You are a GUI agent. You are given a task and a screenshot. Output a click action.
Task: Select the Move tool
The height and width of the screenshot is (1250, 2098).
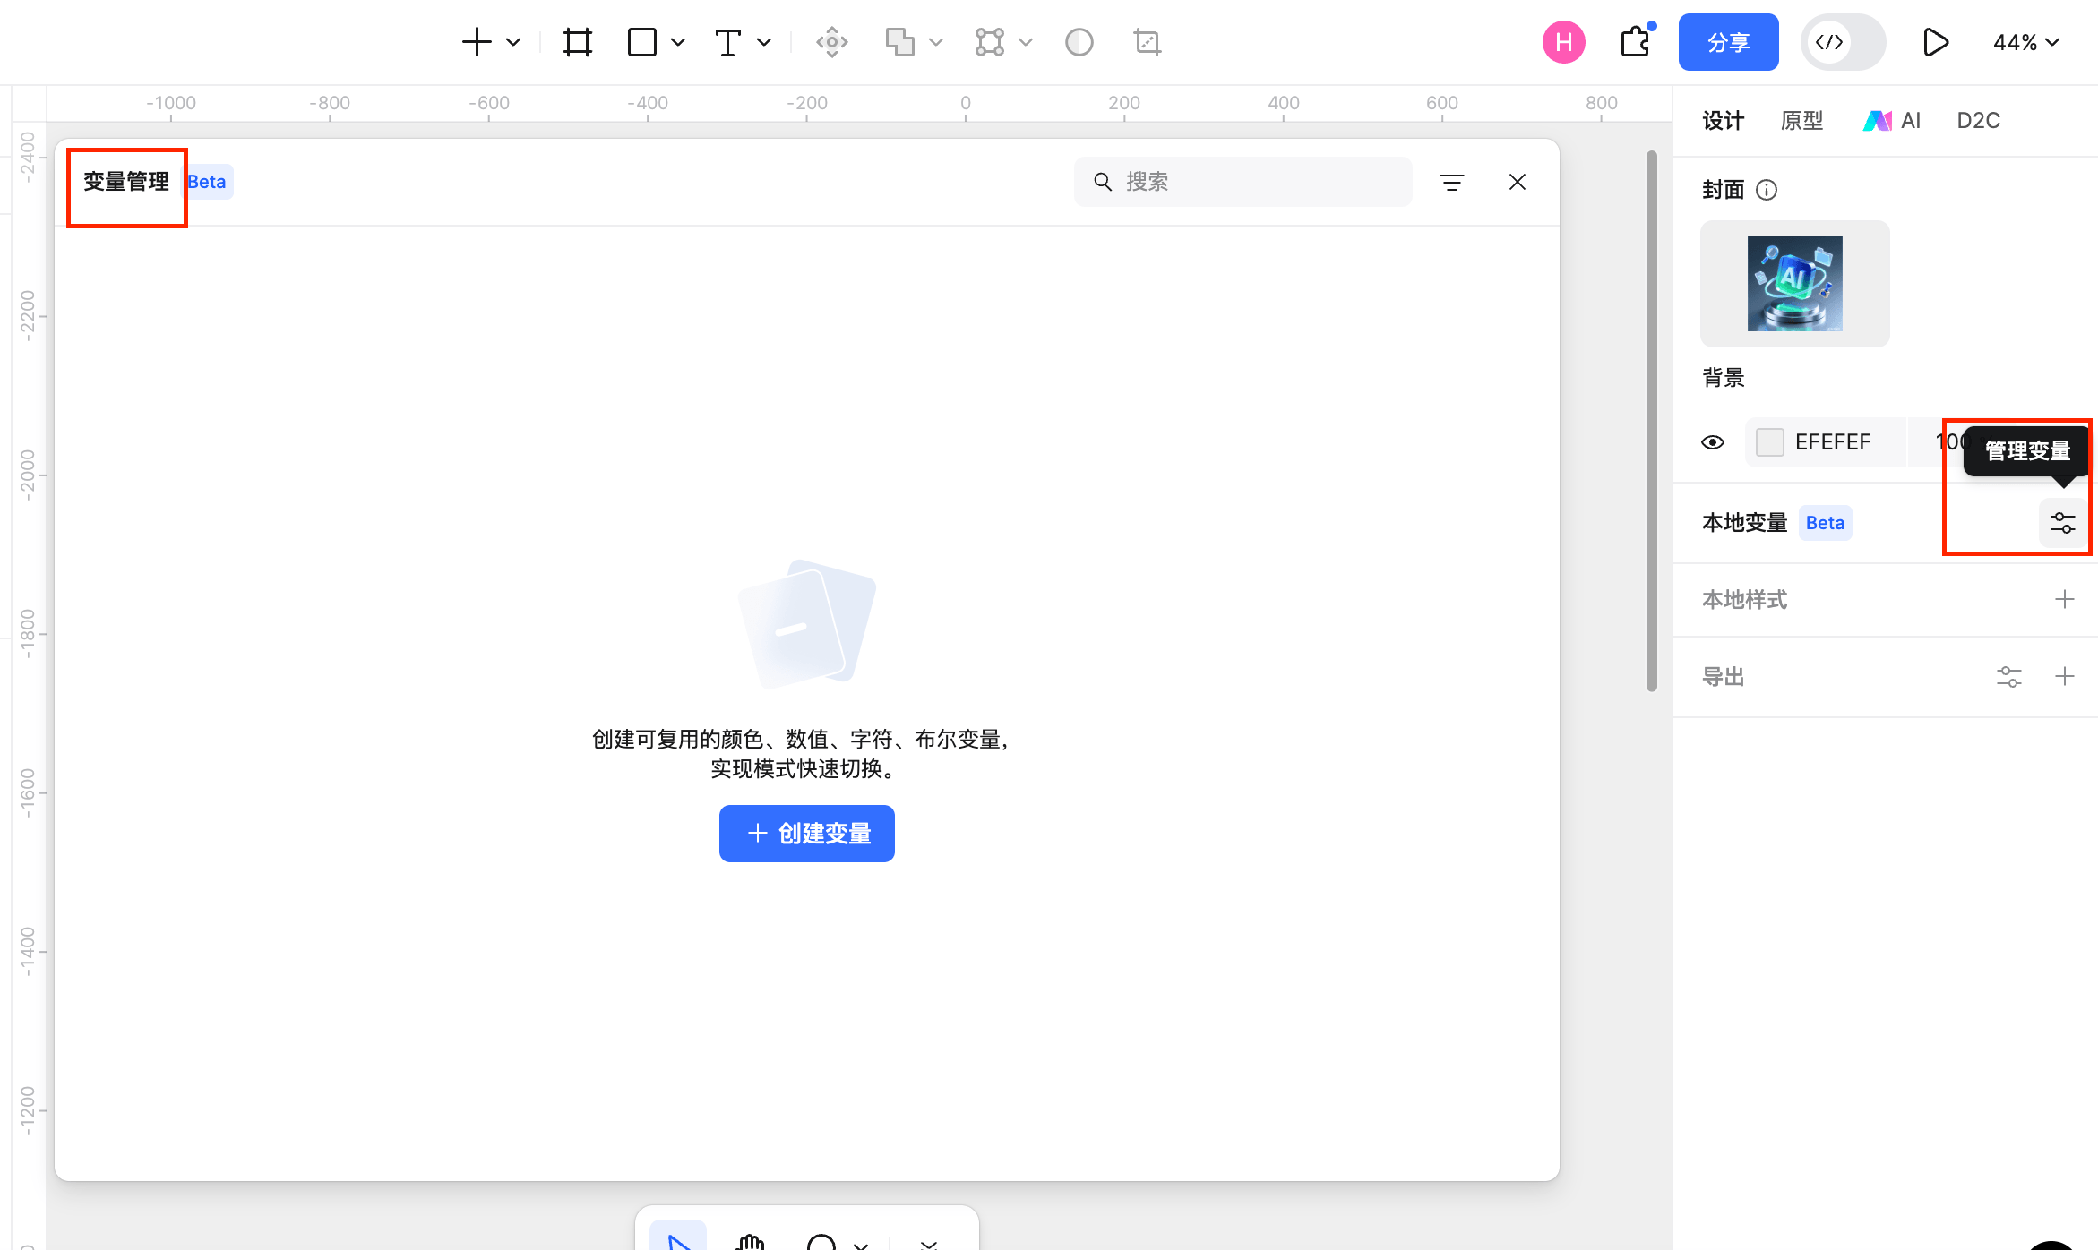tap(831, 41)
